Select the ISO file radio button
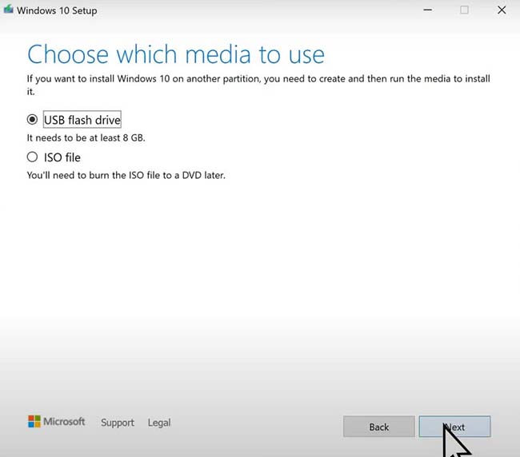Image resolution: width=520 pixels, height=457 pixels. [x=32, y=157]
